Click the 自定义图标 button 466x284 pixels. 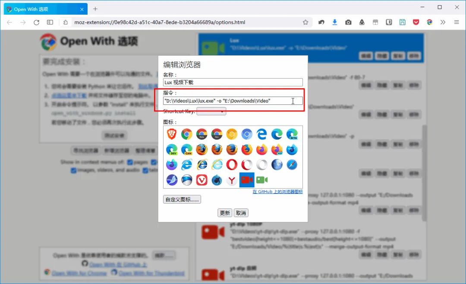pyautogui.click(x=182, y=199)
